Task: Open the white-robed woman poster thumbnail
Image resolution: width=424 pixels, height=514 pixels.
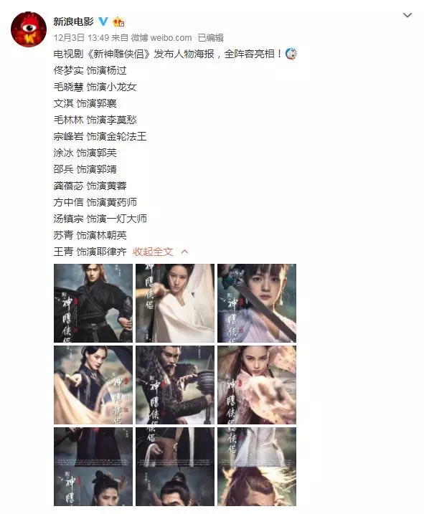Action: 175,303
